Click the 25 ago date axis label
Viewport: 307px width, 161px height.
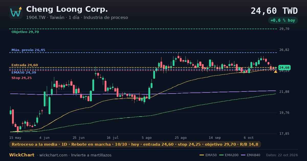(180, 137)
